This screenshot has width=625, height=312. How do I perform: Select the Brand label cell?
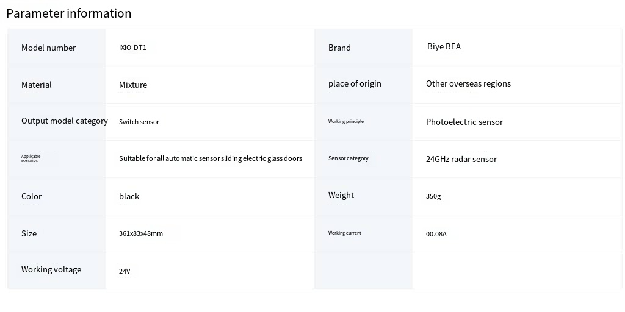tap(339, 48)
